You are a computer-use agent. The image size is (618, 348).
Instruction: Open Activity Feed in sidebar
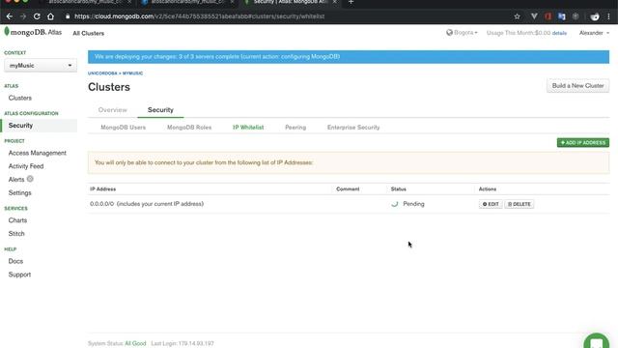tap(26, 166)
